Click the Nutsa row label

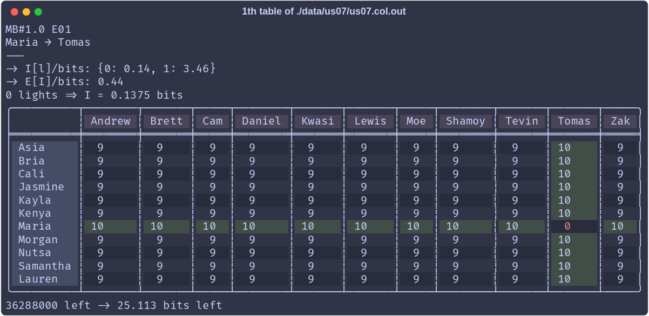[x=45, y=253]
